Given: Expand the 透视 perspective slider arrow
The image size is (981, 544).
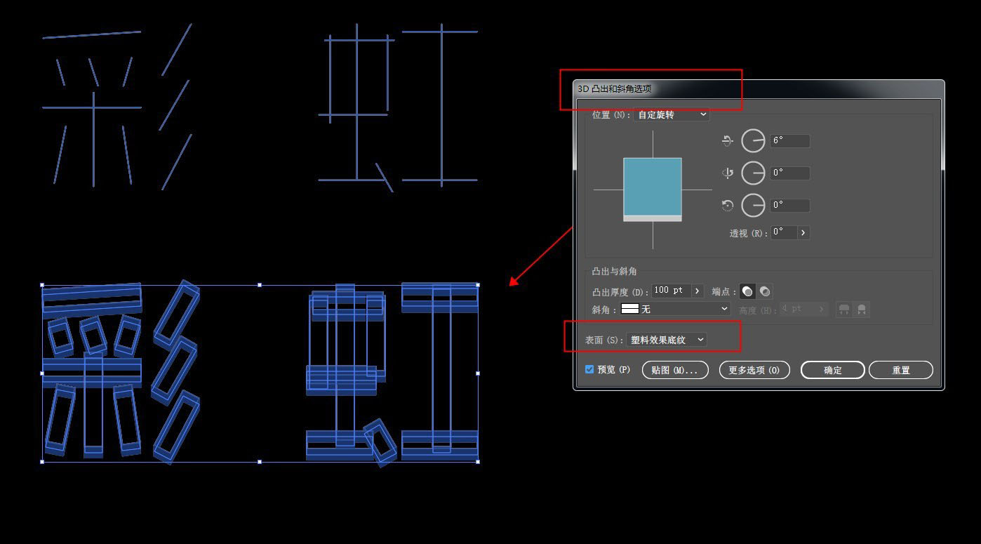Looking at the screenshot, I should pos(803,232).
